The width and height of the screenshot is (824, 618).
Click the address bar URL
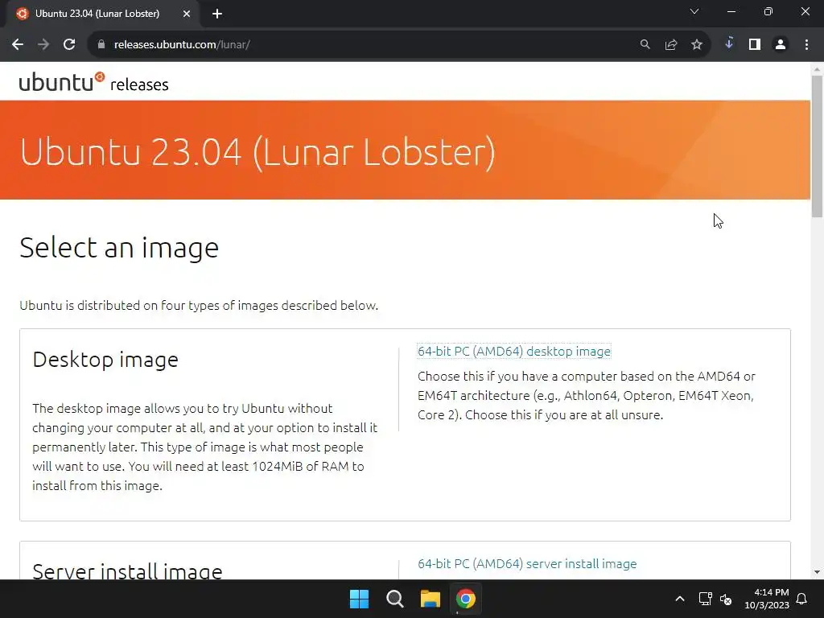coord(182,45)
